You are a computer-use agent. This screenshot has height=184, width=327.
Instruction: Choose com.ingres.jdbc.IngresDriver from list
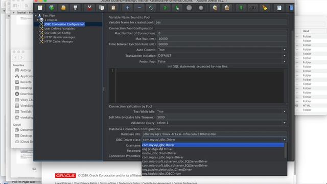tap(213, 157)
